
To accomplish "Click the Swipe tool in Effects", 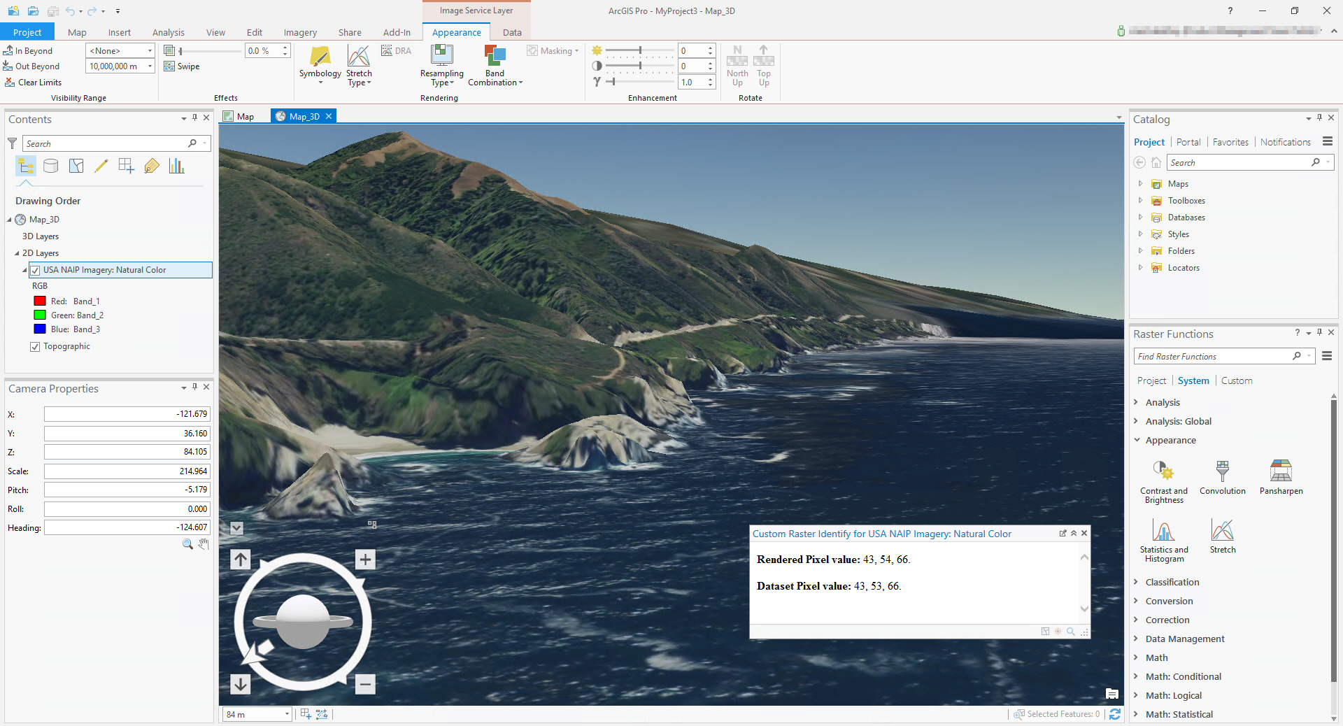I will tap(182, 66).
